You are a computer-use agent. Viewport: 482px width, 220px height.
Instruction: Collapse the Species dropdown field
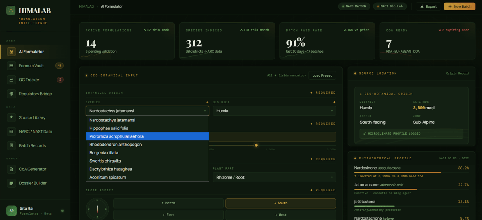[147, 111]
